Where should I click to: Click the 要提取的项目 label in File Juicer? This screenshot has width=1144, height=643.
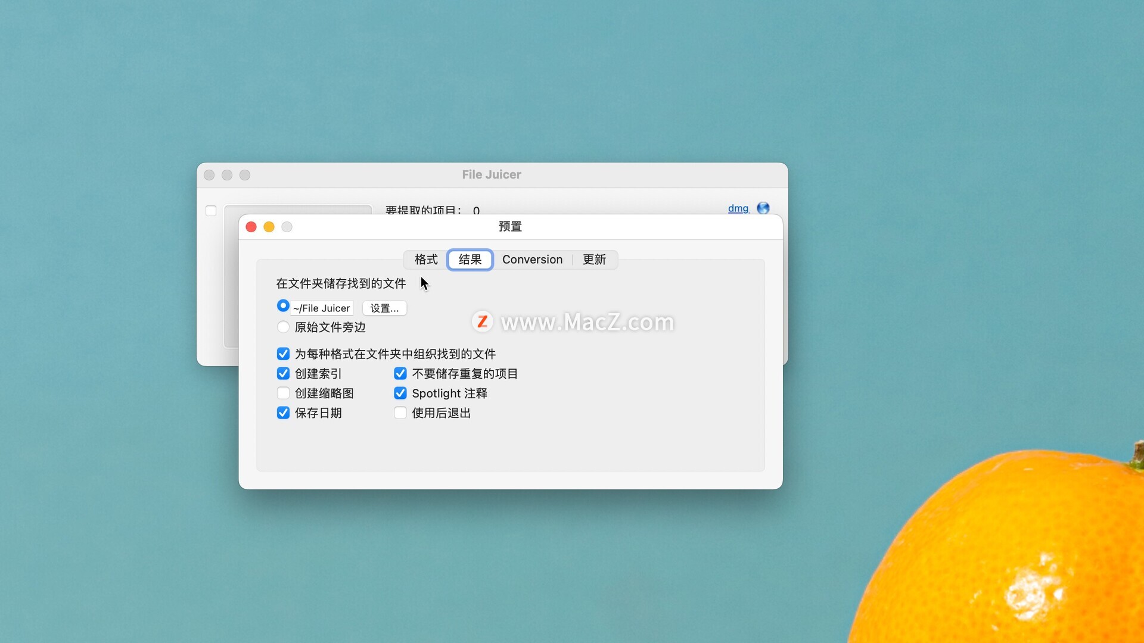[423, 210]
